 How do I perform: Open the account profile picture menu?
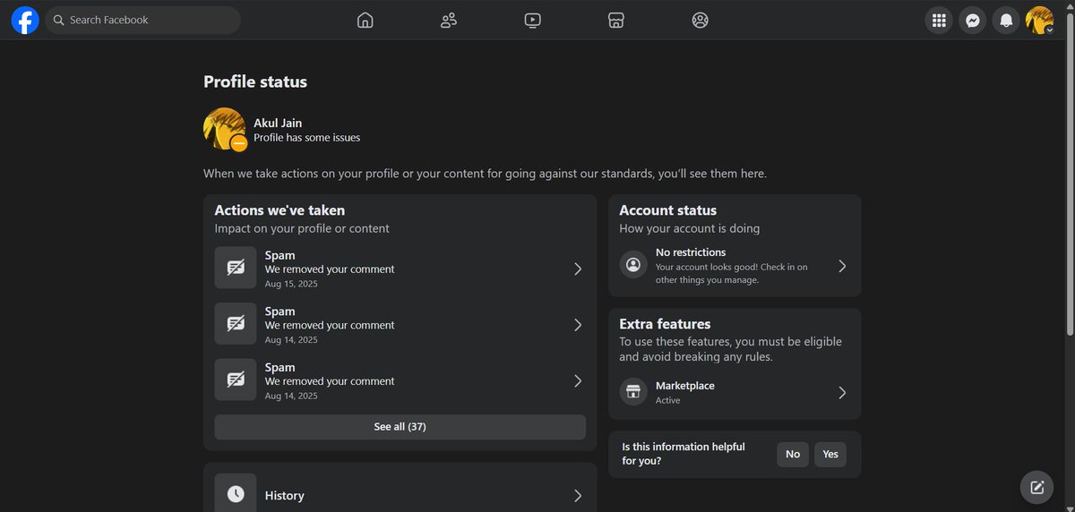[1040, 20]
